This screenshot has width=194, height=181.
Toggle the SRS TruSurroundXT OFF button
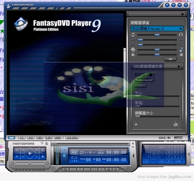point(141,86)
